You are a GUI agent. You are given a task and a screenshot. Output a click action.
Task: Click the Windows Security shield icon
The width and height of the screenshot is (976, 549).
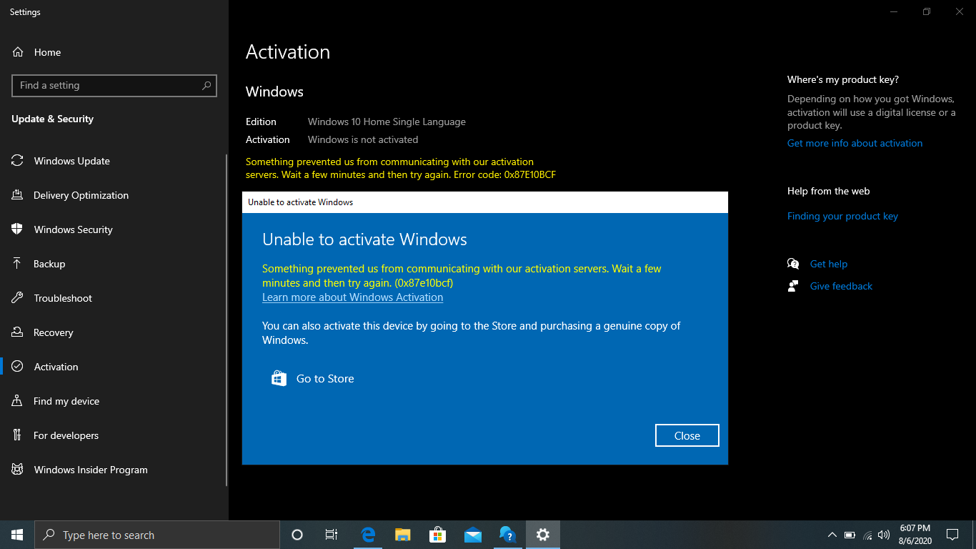(18, 229)
